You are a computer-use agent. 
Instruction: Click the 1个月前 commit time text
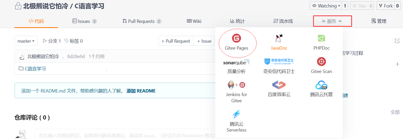97,57
